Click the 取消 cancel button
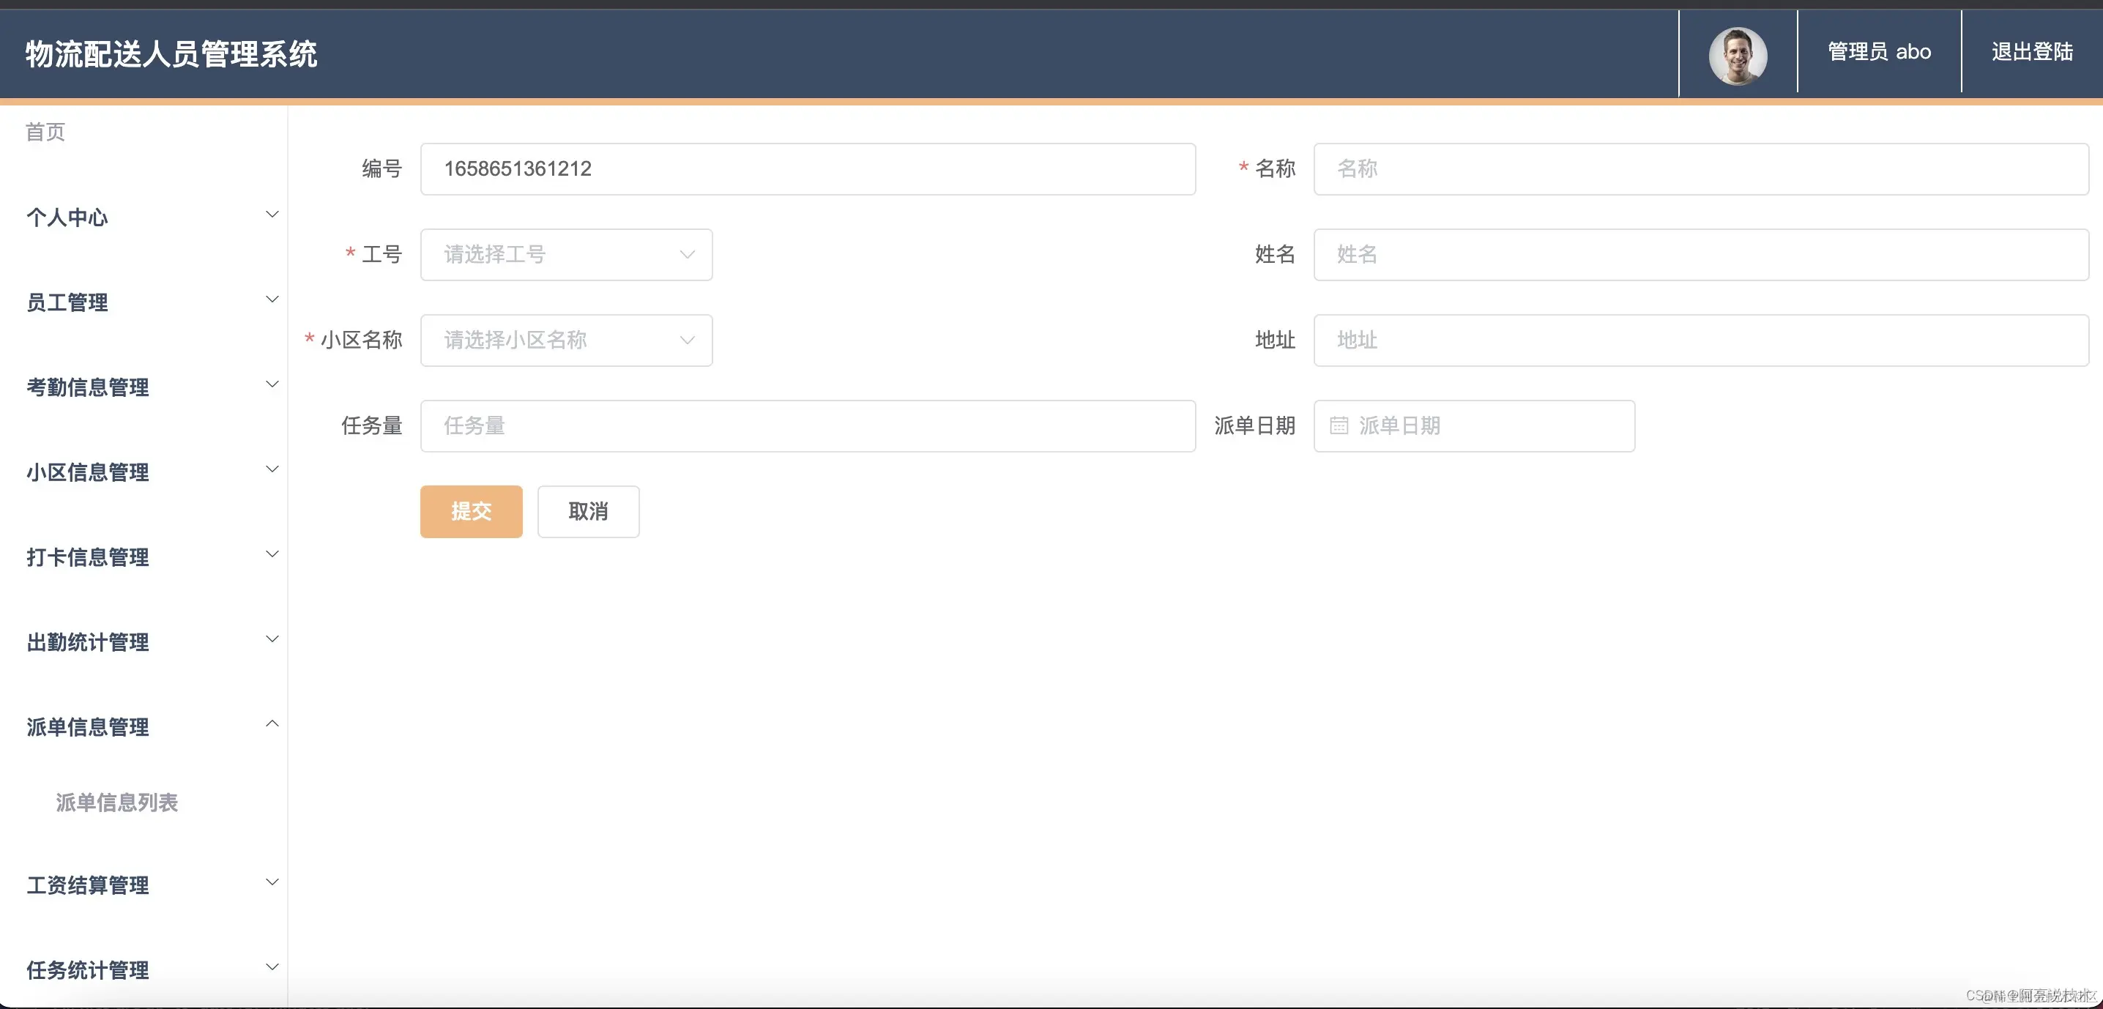Screen dimensions: 2103x1009 [588, 512]
